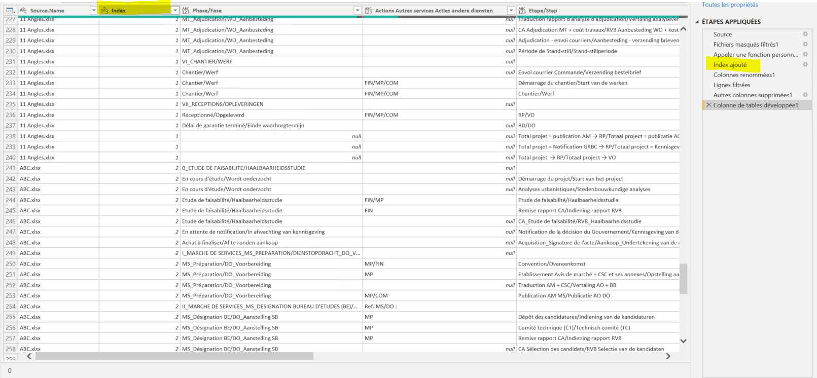Select the Lignes filtrées step
The width and height of the screenshot is (817, 378).
pyautogui.click(x=731, y=85)
